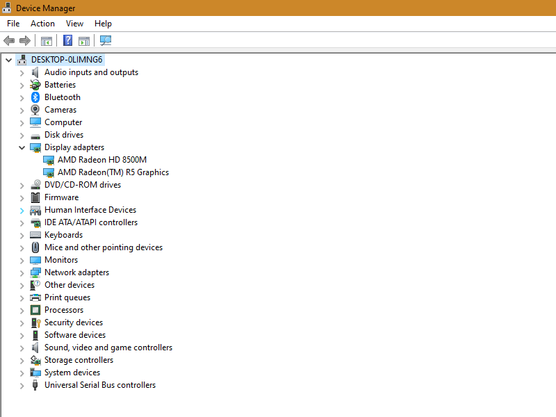This screenshot has height=417, width=556.
Task: Select the Processors label
Action: [x=64, y=309]
